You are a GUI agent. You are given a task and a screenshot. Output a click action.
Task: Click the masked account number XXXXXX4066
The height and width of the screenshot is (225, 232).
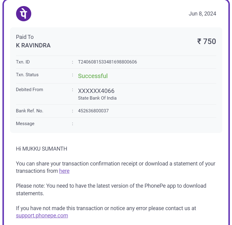[x=96, y=91]
